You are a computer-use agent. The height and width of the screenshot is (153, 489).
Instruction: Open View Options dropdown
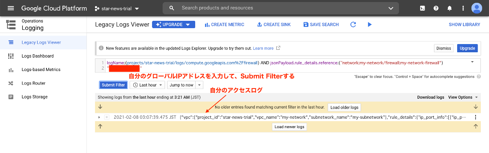pyautogui.click(x=463, y=97)
